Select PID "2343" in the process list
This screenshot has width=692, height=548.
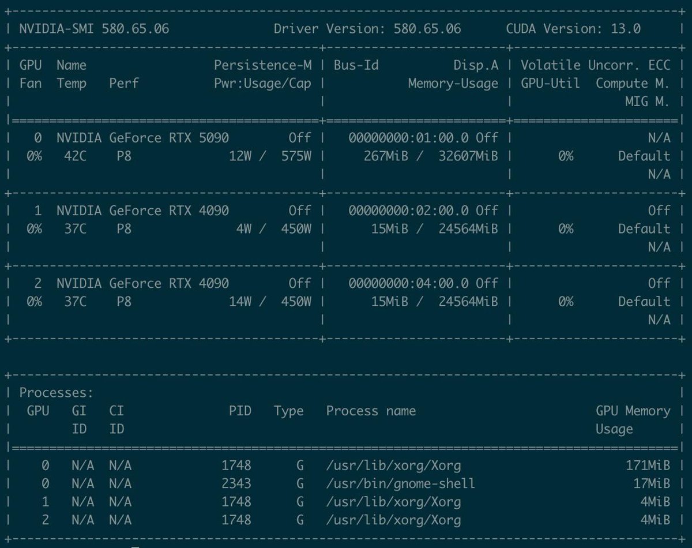point(236,483)
